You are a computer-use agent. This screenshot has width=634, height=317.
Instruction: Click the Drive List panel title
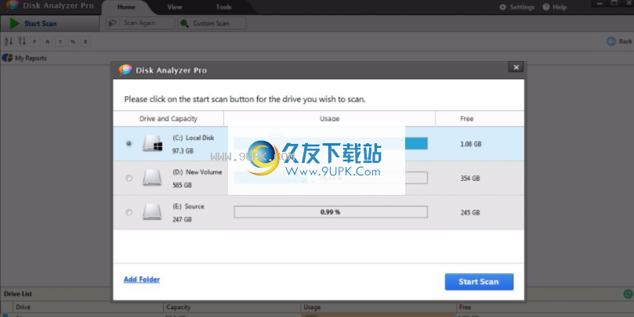tap(18, 294)
